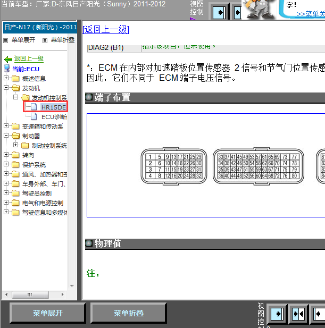
Task: Click the sidebar scroll left arrow
Action: [6, 295]
